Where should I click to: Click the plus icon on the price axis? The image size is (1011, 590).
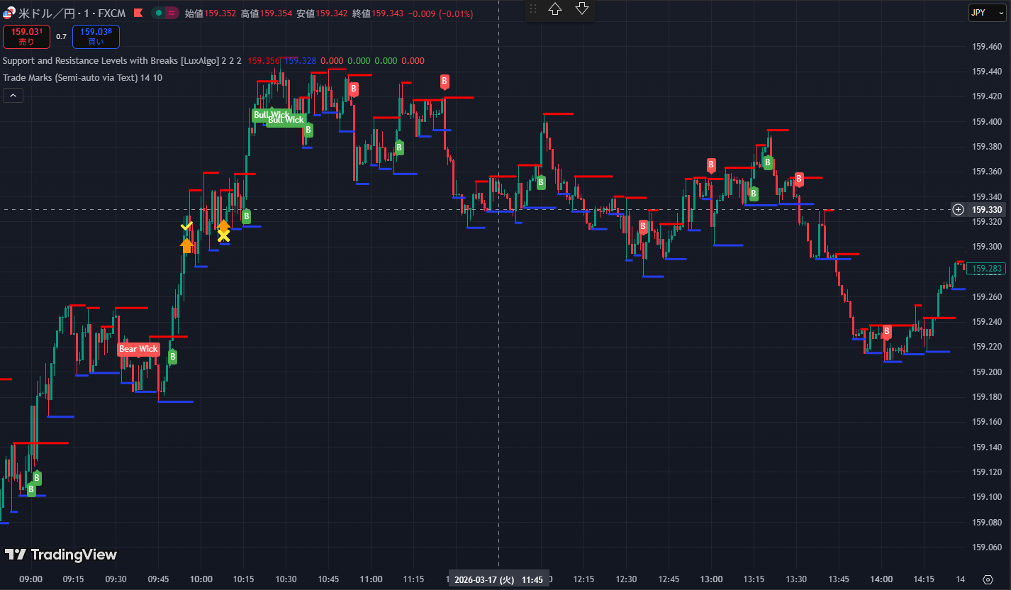point(958,209)
